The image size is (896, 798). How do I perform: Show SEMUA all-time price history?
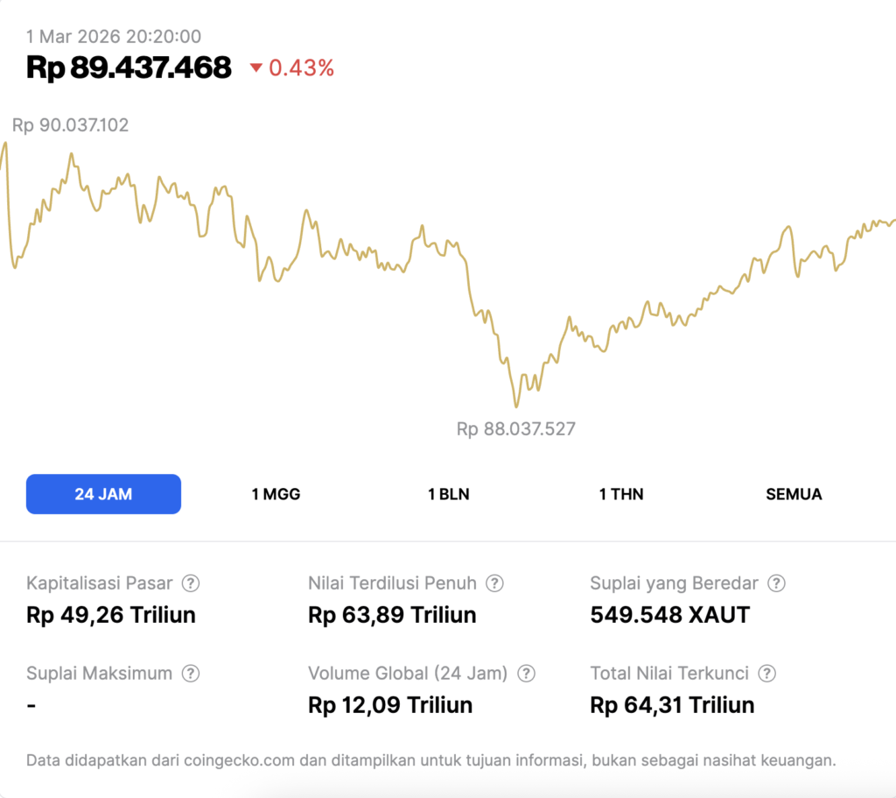[x=794, y=494]
